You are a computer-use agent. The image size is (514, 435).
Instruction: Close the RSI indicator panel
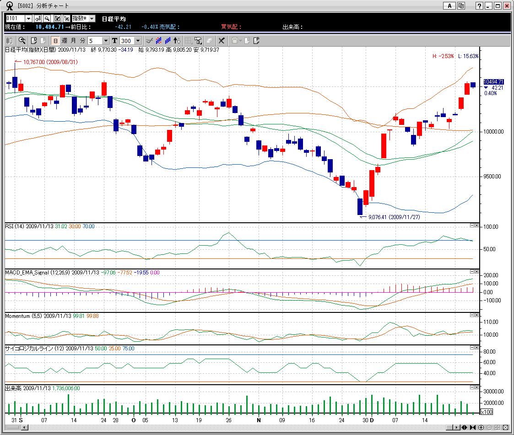point(476,226)
